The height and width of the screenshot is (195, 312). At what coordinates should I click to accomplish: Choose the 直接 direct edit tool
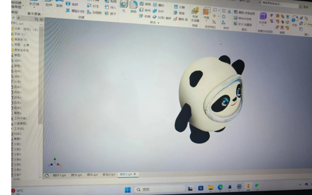tap(179, 13)
